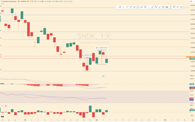Viewport: 195px width, 122px height.
Task: Grab the drawing favorites toolbar drag handle
Action: point(117,7)
